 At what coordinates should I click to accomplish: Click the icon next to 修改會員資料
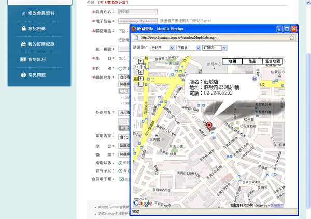pyautogui.click(x=24, y=13)
